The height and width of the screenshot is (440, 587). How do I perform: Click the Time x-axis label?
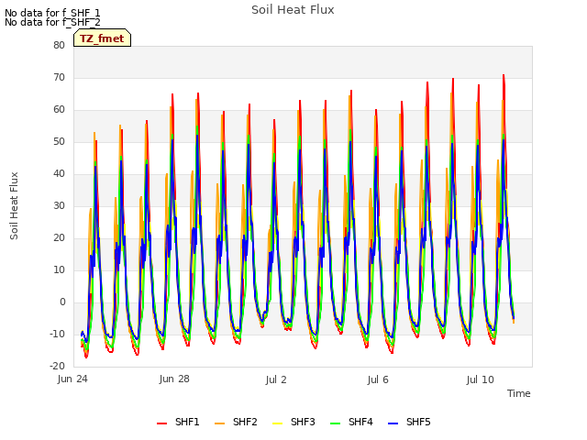(519, 393)
